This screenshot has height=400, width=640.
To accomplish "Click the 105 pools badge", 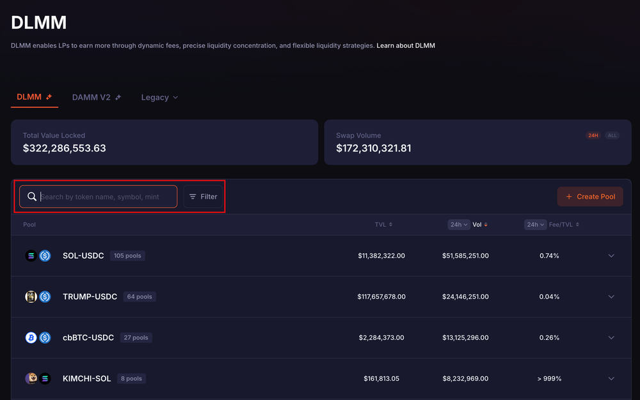I will click(x=127, y=256).
